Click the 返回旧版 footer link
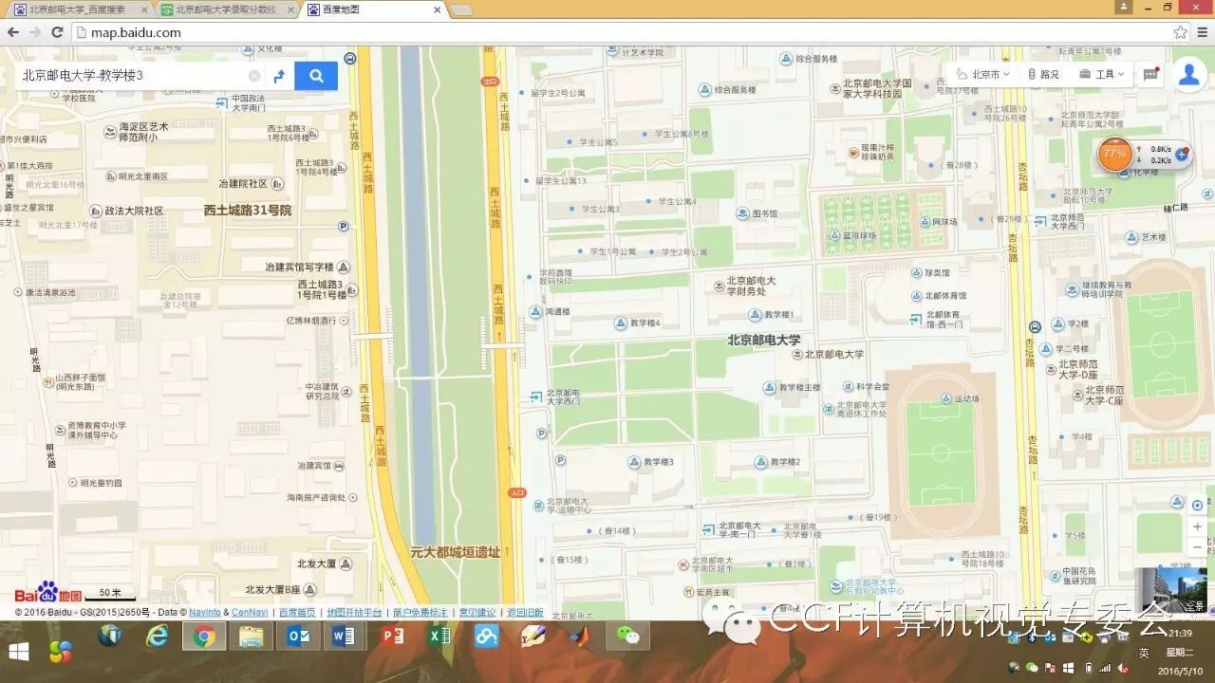Image resolution: width=1215 pixels, height=683 pixels. (525, 613)
